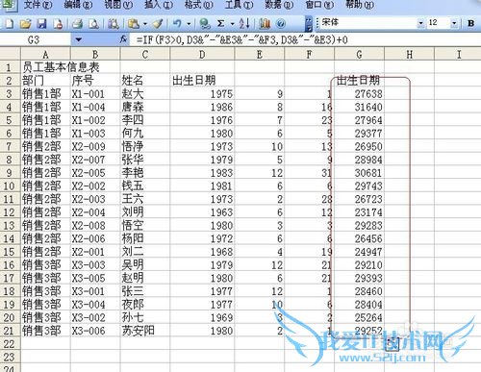
Task: Launch the Chart Wizard
Action: coord(265,24)
